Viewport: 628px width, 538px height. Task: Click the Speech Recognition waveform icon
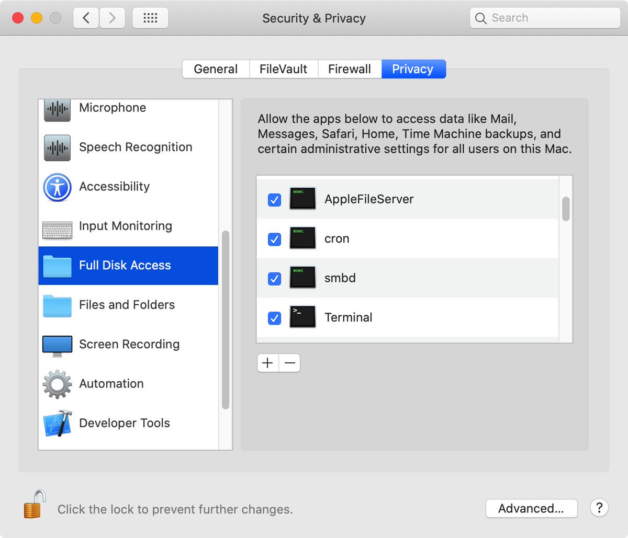click(x=57, y=147)
